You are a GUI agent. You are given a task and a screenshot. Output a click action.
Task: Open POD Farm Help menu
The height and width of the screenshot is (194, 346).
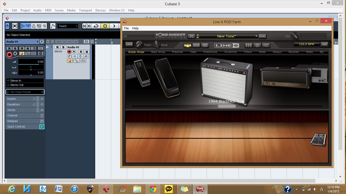pyautogui.click(x=135, y=28)
